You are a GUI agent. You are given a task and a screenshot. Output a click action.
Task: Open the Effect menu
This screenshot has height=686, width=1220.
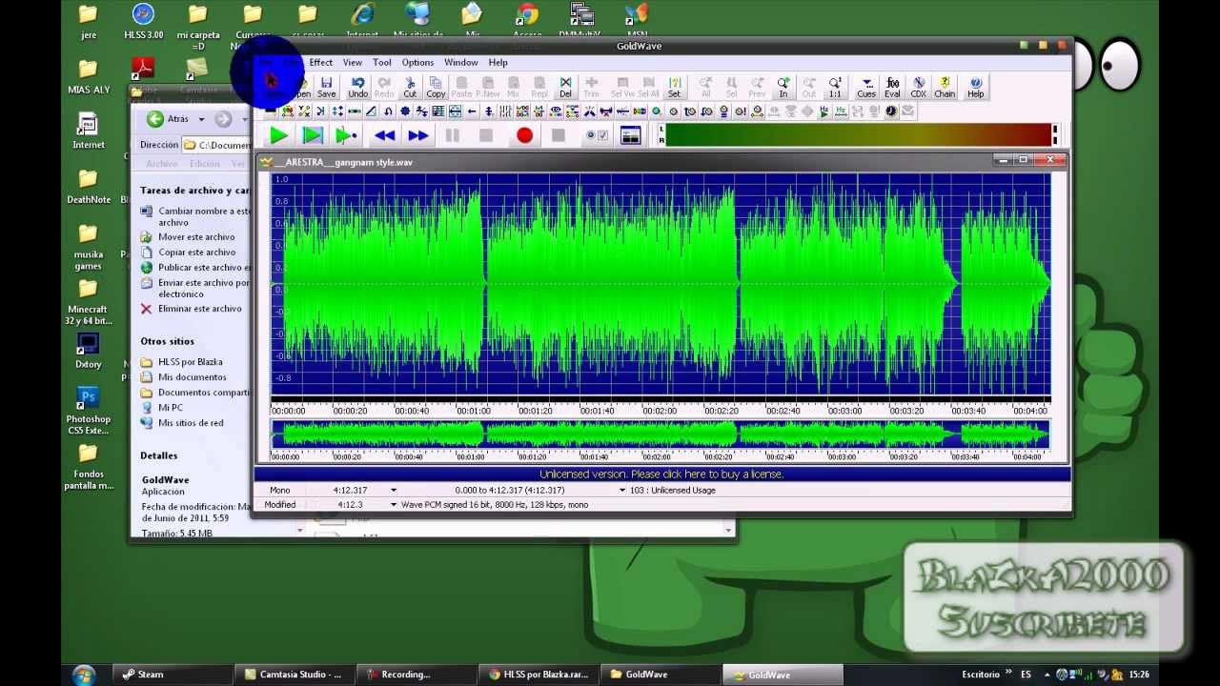(320, 63)
